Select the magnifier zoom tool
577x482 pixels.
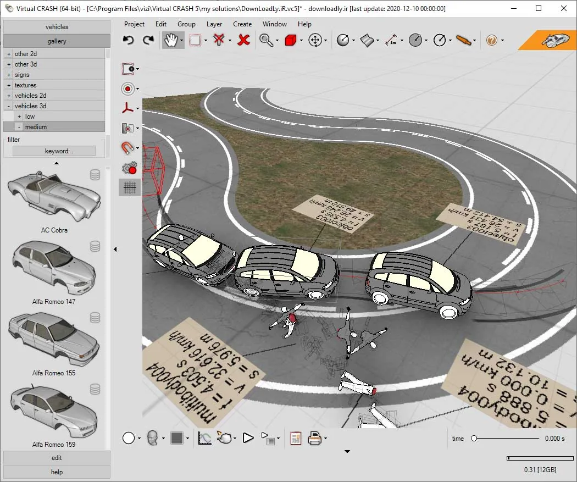pos(266,40)
